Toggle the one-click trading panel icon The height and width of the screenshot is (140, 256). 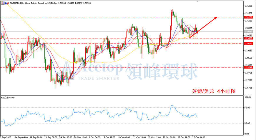(x=3, y=3)
